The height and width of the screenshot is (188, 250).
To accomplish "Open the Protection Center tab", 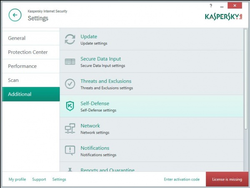I will click(x=31, y=52).
